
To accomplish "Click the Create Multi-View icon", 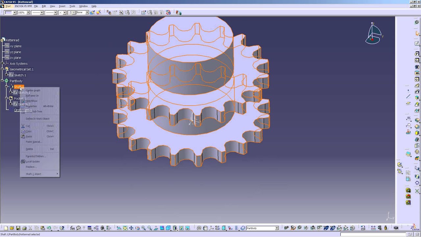I will pyautogui.click(x=162, y=228).
